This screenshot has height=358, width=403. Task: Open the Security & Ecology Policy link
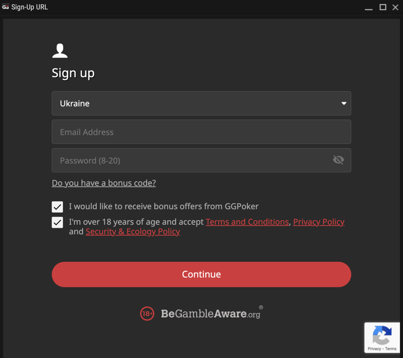click(x=133, y=231)
